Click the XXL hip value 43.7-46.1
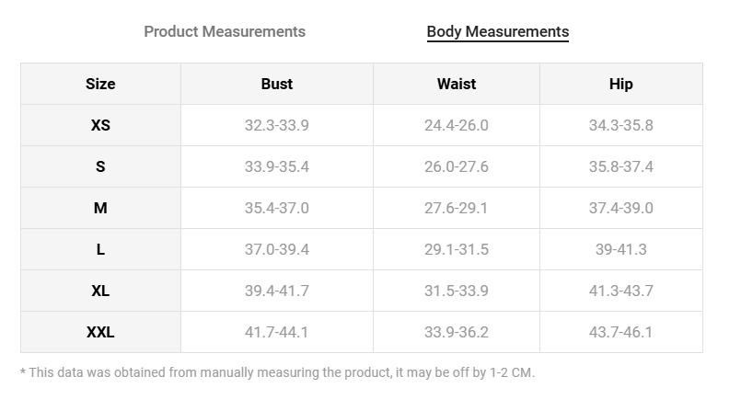 [x=620, y=332]
